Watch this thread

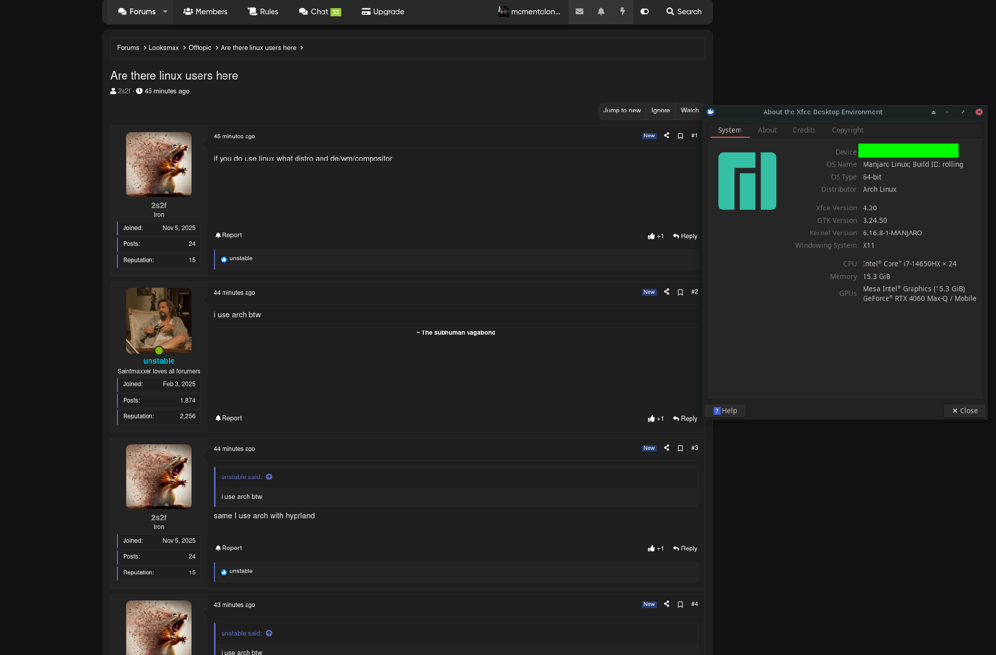pyautogui.click(x=689, y=110)
